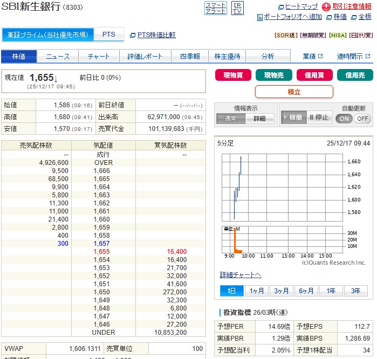
Task: Click the 1,657 ask price in order book
Action: [x=101, y=244]
